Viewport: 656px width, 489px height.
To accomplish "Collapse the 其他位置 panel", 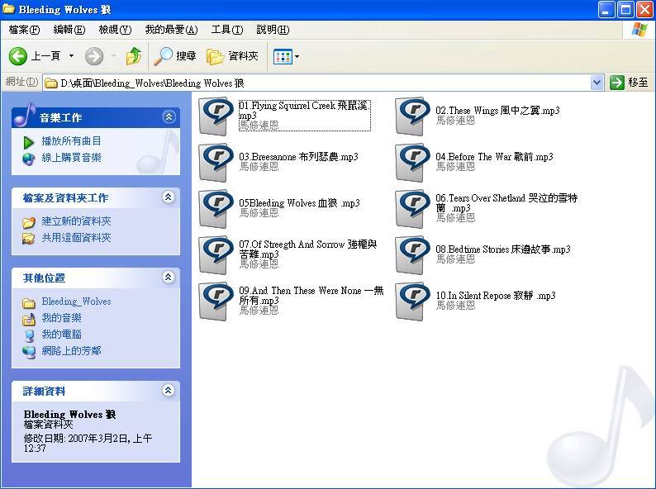I will [169, 278].
